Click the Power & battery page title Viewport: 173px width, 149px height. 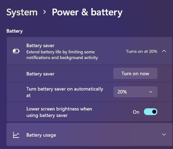pyautogui.click(x=87, y=12)
